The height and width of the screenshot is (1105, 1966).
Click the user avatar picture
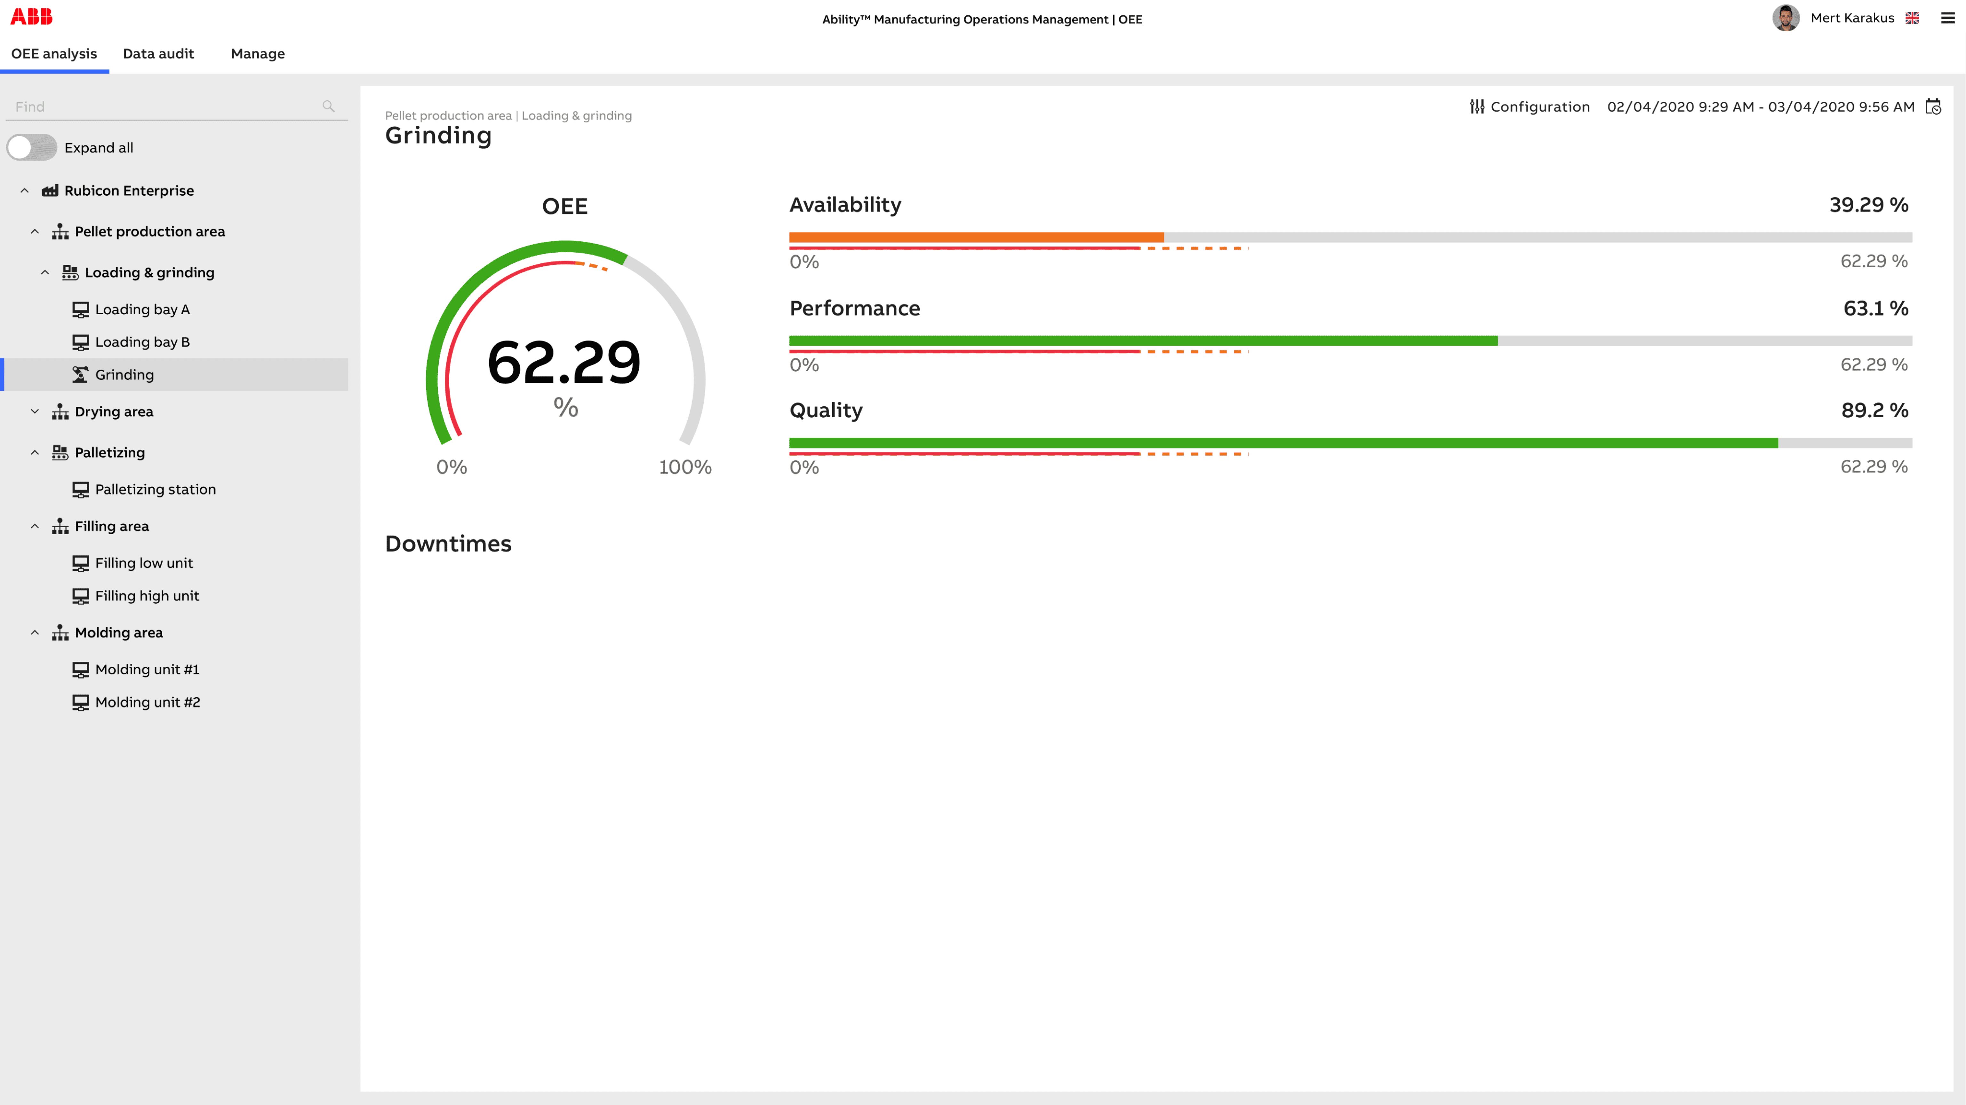coord(1785,18)
